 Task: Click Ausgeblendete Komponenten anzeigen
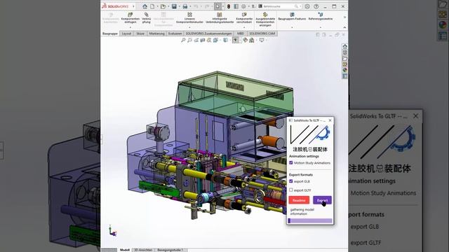[265, 20]
